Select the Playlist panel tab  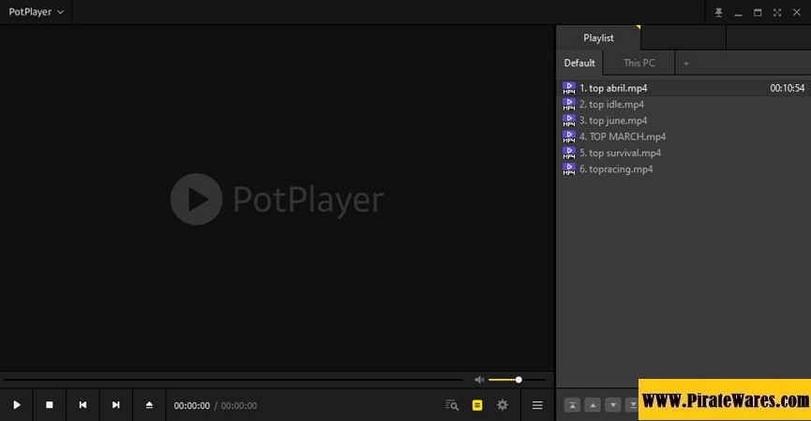pyautogui.click(x=598, y=37)
